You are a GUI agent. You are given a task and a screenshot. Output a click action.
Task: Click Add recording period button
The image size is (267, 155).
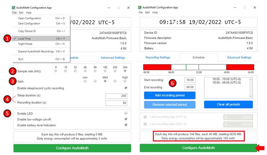(x=170, y=95)
